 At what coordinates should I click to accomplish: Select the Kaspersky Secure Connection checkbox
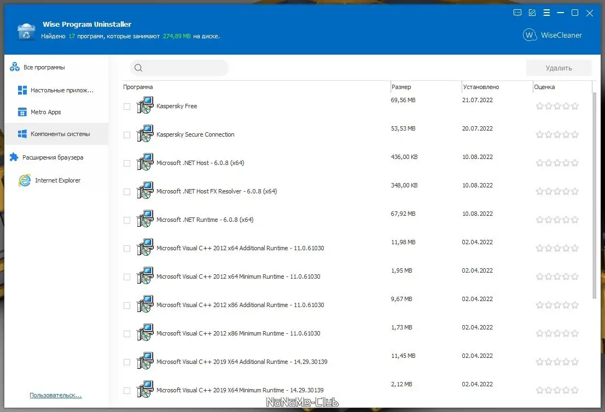click(x=126, y=134)
